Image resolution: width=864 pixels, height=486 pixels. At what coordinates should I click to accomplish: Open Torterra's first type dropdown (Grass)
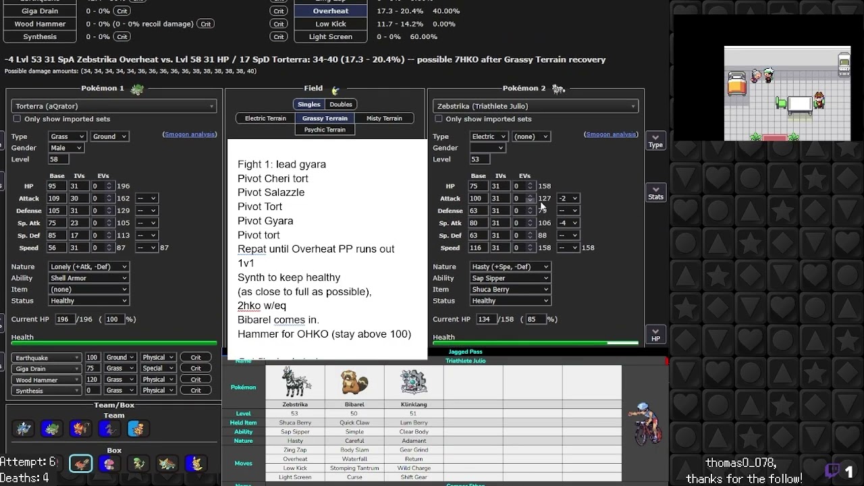(x=67, y=136)
